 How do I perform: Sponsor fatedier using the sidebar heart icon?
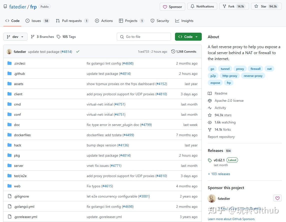pyautogui.click(x=277, y=198)
